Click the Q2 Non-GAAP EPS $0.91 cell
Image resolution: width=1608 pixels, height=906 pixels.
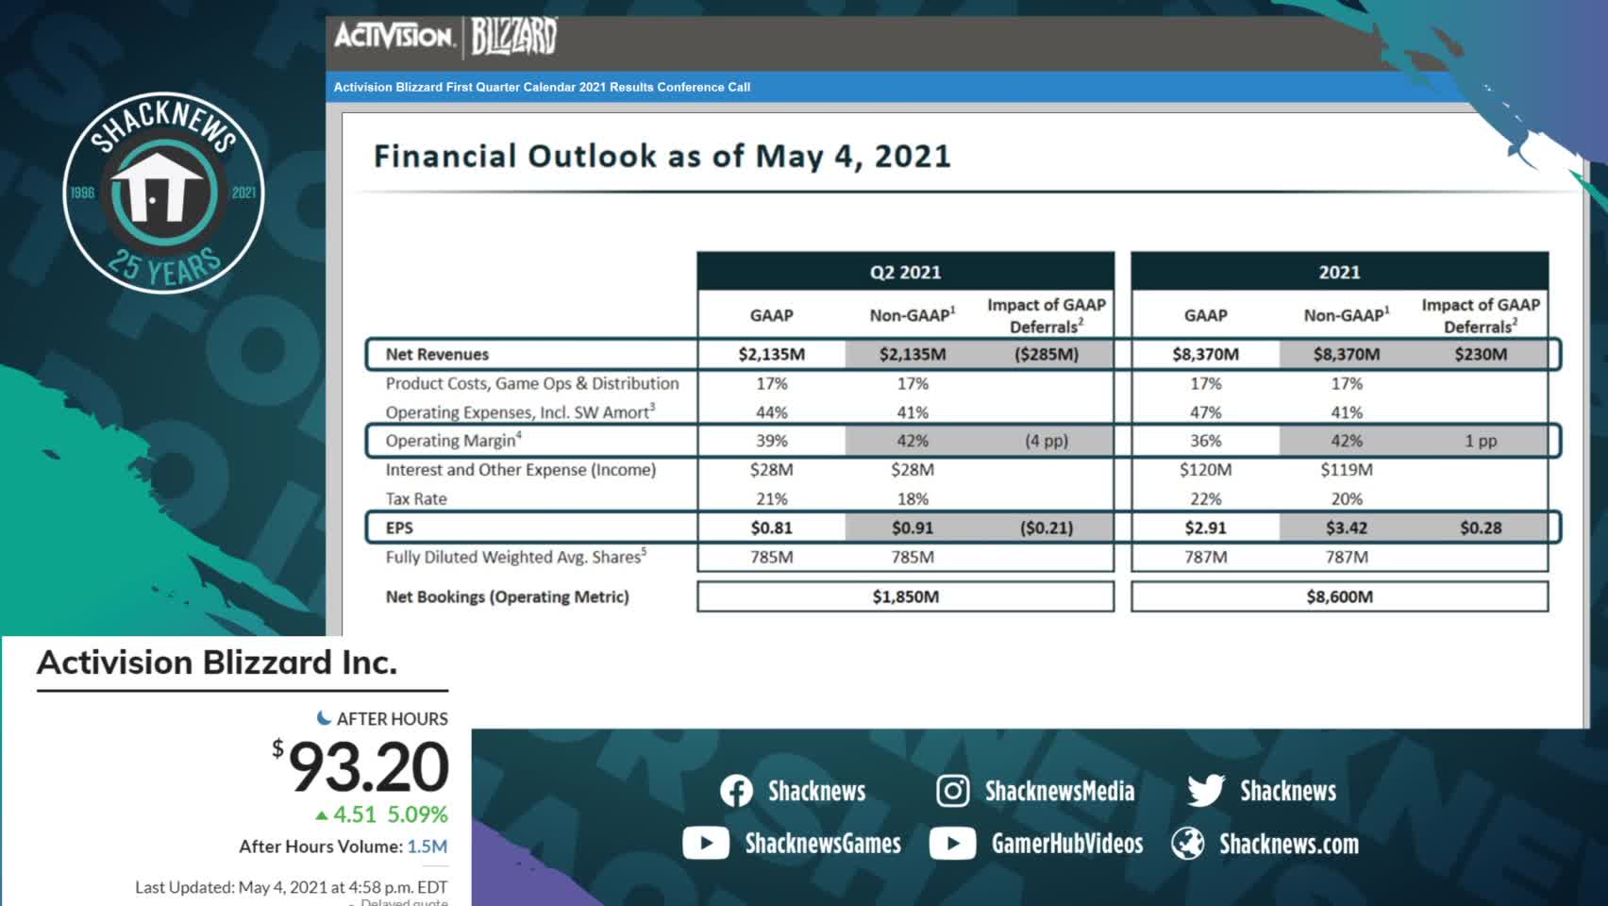[912, 528]
